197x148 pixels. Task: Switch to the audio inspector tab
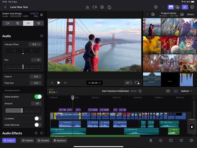(x=28, y=23)
